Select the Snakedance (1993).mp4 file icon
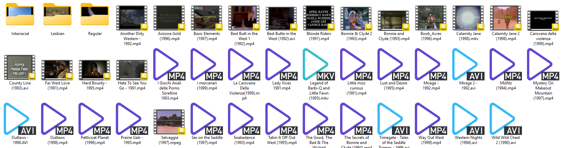The image size is (563, 148). pos(244,119)
